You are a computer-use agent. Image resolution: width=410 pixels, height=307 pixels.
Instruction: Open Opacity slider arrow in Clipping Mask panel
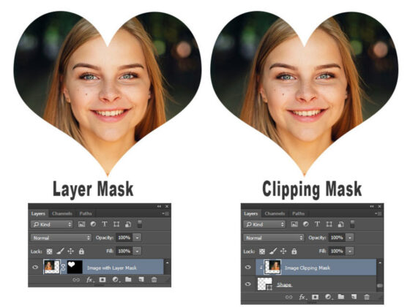350,238
